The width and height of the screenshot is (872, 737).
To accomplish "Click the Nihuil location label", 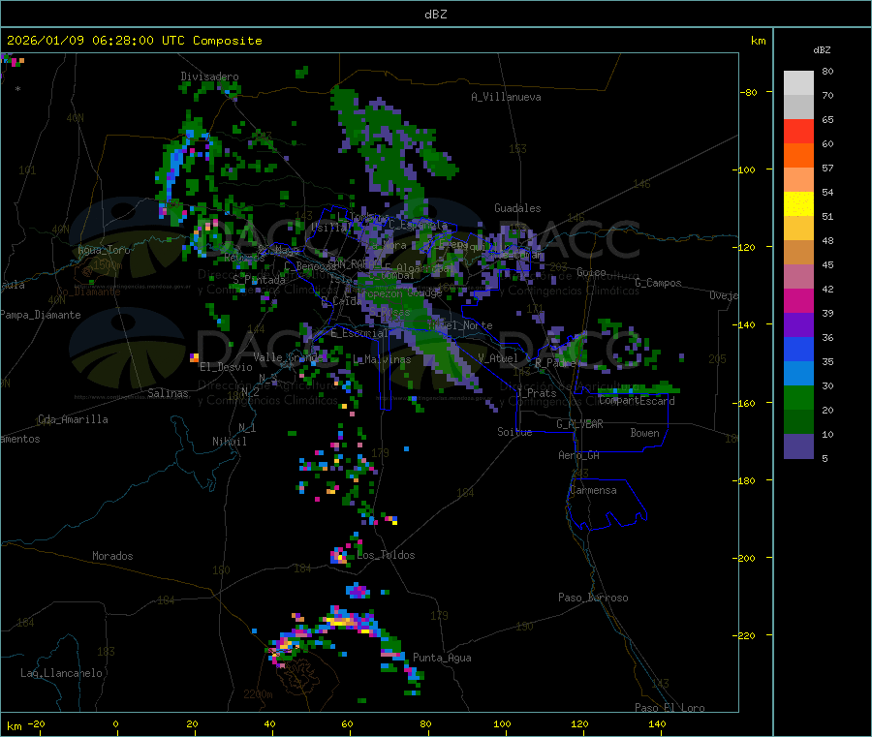I will tap(229, 442).
